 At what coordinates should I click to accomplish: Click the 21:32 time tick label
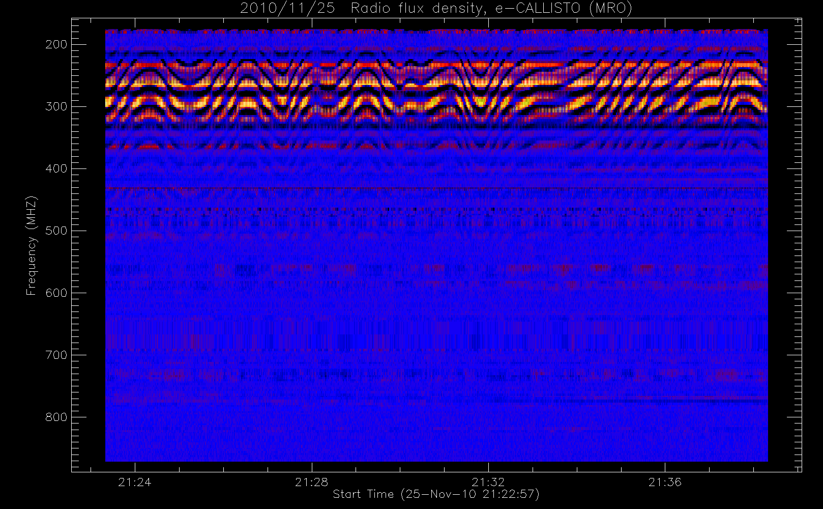pyautogui.click(x=488, y=482)
